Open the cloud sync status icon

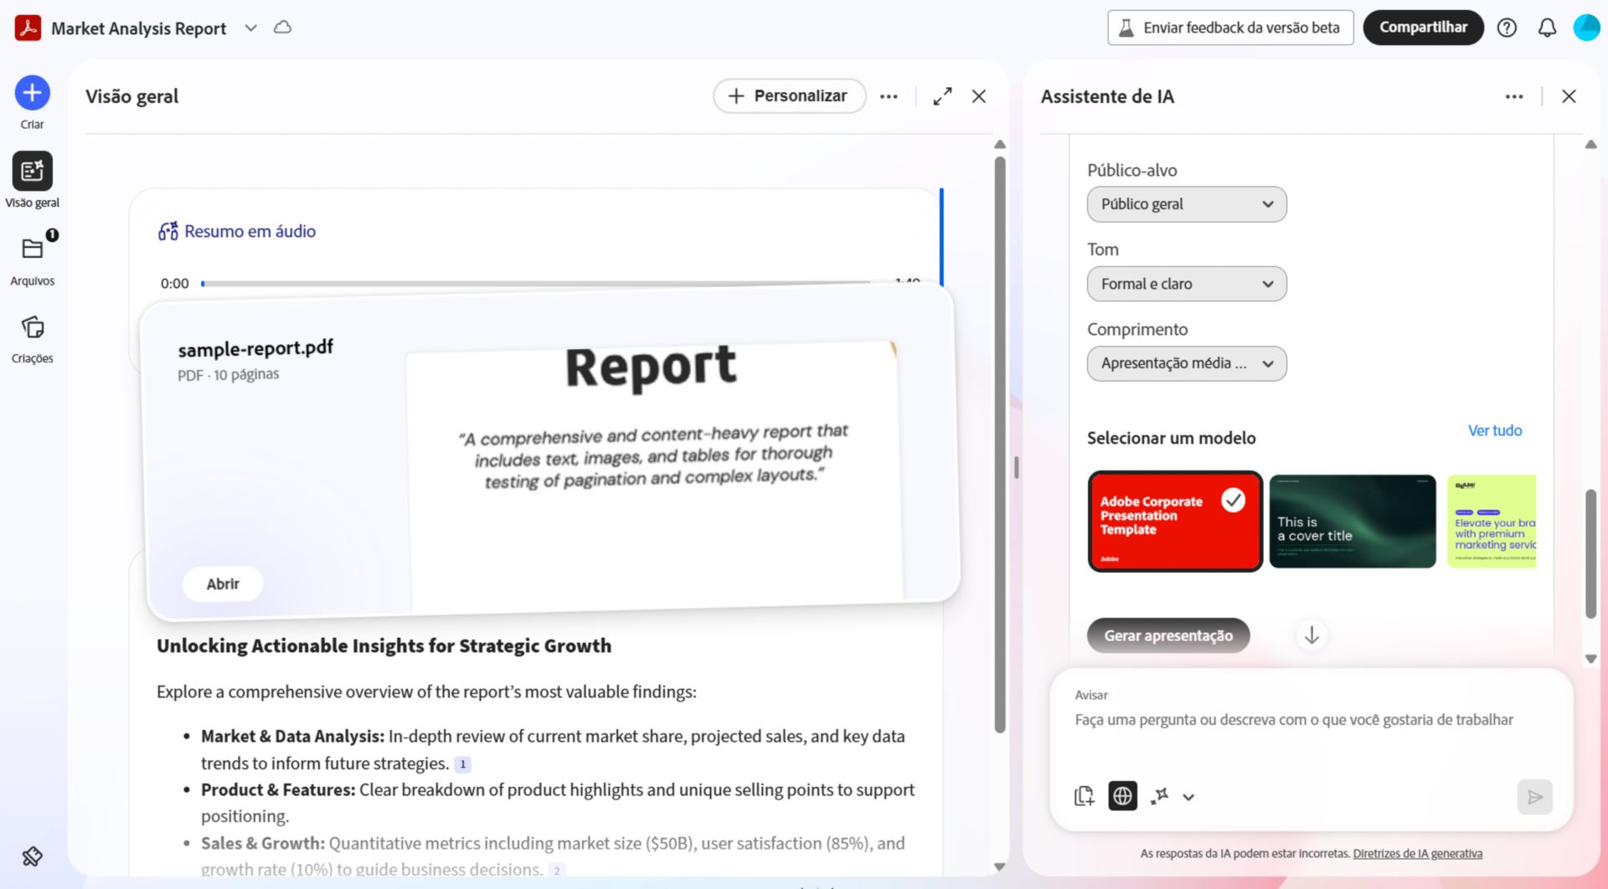(283, 28)
